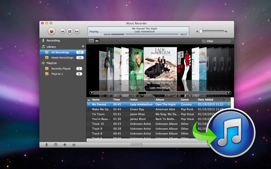Screen dimensions: 271x169
Task: Click the green checkmark on the first track
Action: pos(229,104)
